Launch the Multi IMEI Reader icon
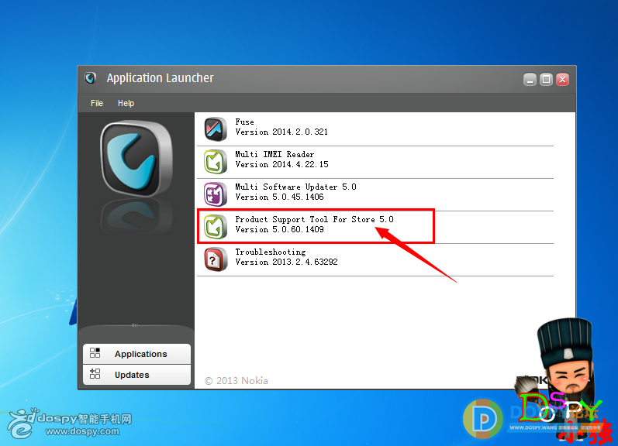This screenshot has height=446, width=618. click(x=216, y=162)
